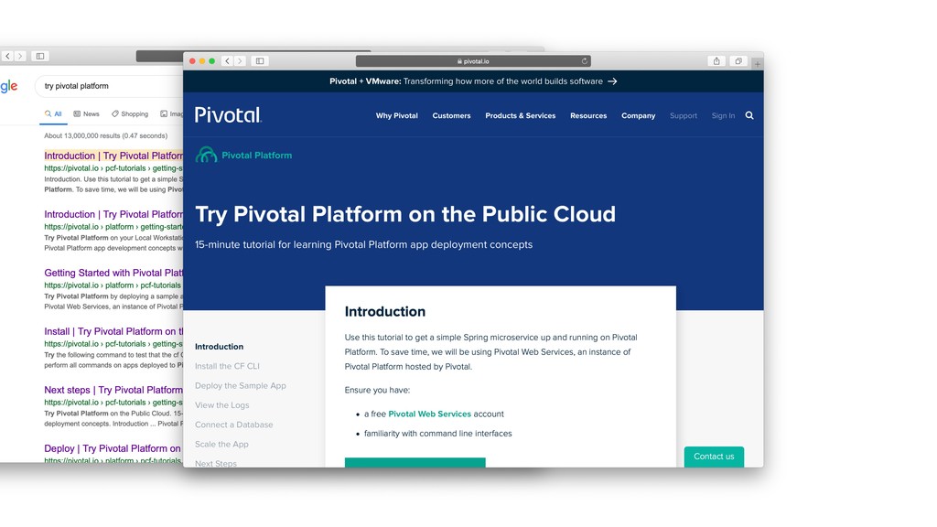Click the result count text 'About 13,000,000 results'
The height and width of the screenshot is (527, 937).
point(106,136)
